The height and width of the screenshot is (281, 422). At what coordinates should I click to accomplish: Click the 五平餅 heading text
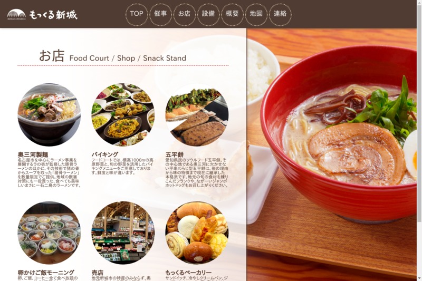click(x=175, y=154)
